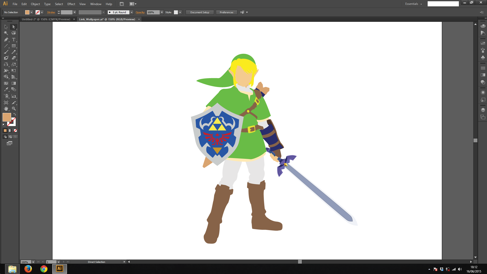Viewport: 487px width, 274px height.
Task: Open the Color panel palette icon
Action: coord(483,26)
